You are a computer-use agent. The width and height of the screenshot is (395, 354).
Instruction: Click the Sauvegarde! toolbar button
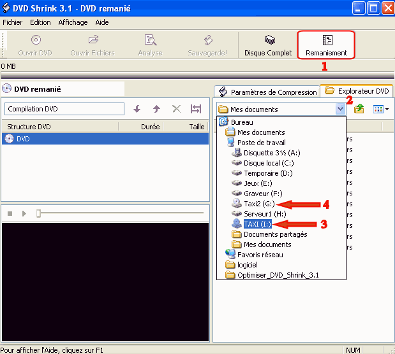tap(207, 45)
